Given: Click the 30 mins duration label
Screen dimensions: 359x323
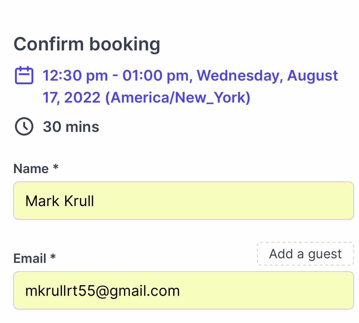Looking at the screenshot, I should pos(71,126).
